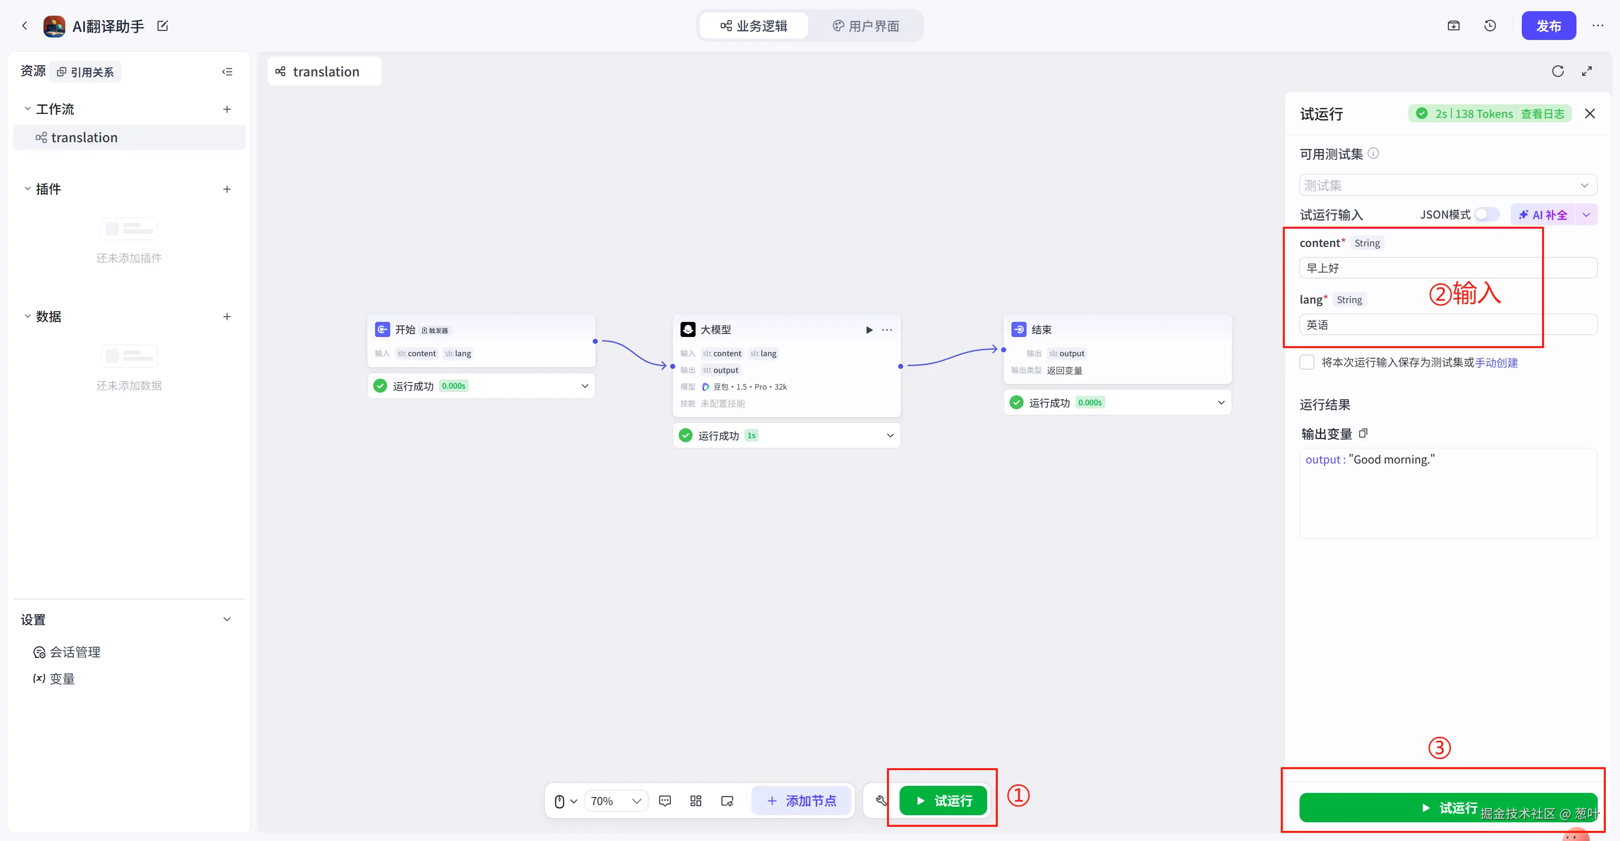Expand canvas with the fullscreen arrows icon
Screen dimensions: 1620x841
click(x=1587, y=71)
